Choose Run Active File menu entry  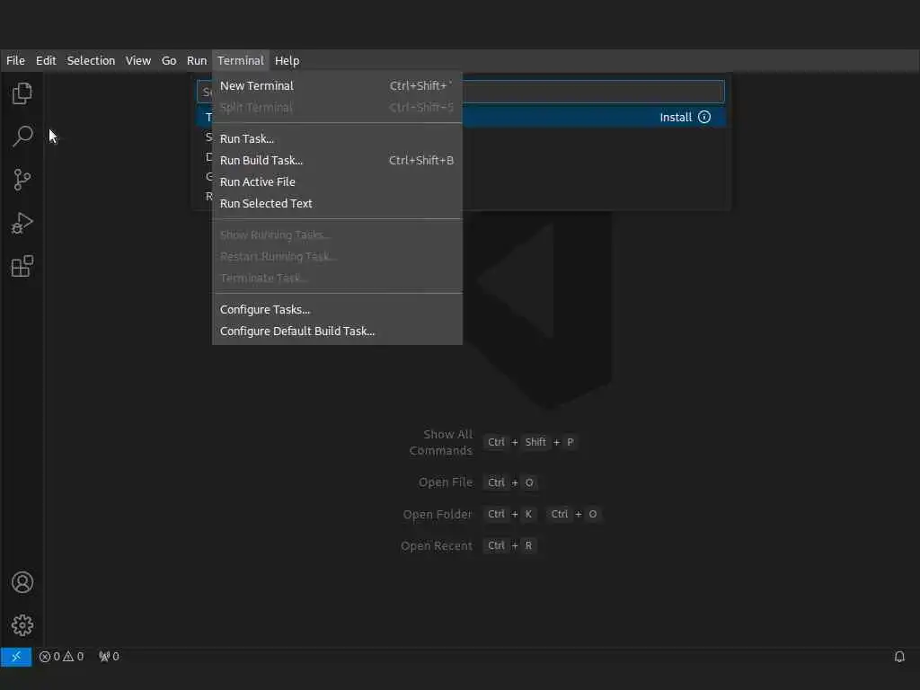pos(337,181)
